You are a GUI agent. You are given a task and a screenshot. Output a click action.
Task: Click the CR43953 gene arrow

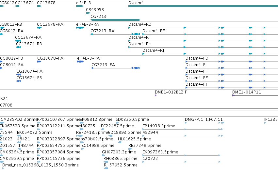coord(88,13)
